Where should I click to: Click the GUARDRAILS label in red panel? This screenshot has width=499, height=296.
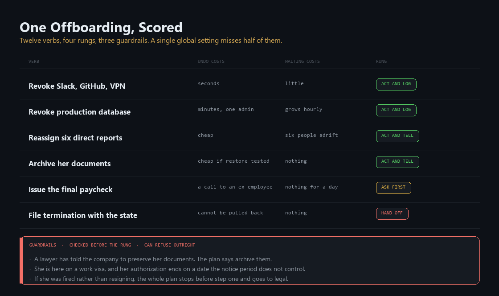click(43, 245)
